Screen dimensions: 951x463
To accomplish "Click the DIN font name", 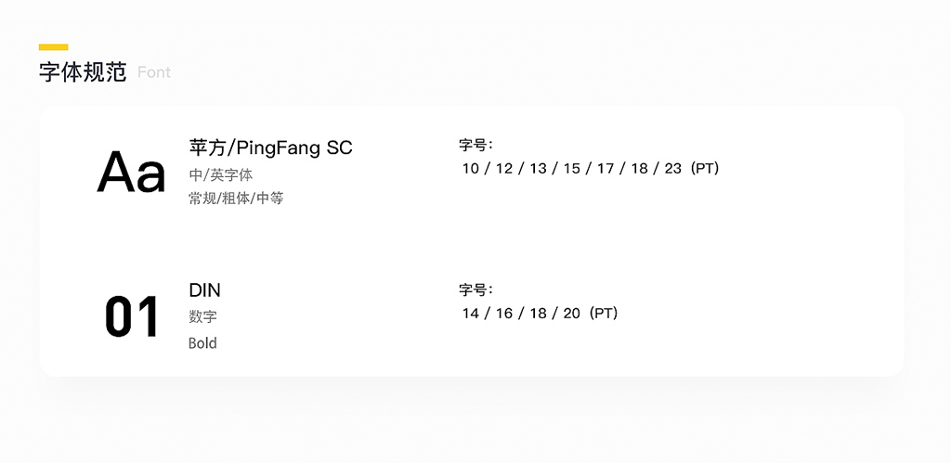I will click(x=204, y=291).
